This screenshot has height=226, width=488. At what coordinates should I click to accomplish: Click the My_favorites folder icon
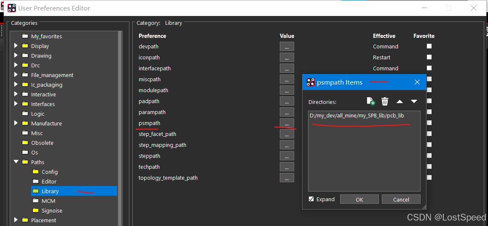pos(25,36)
